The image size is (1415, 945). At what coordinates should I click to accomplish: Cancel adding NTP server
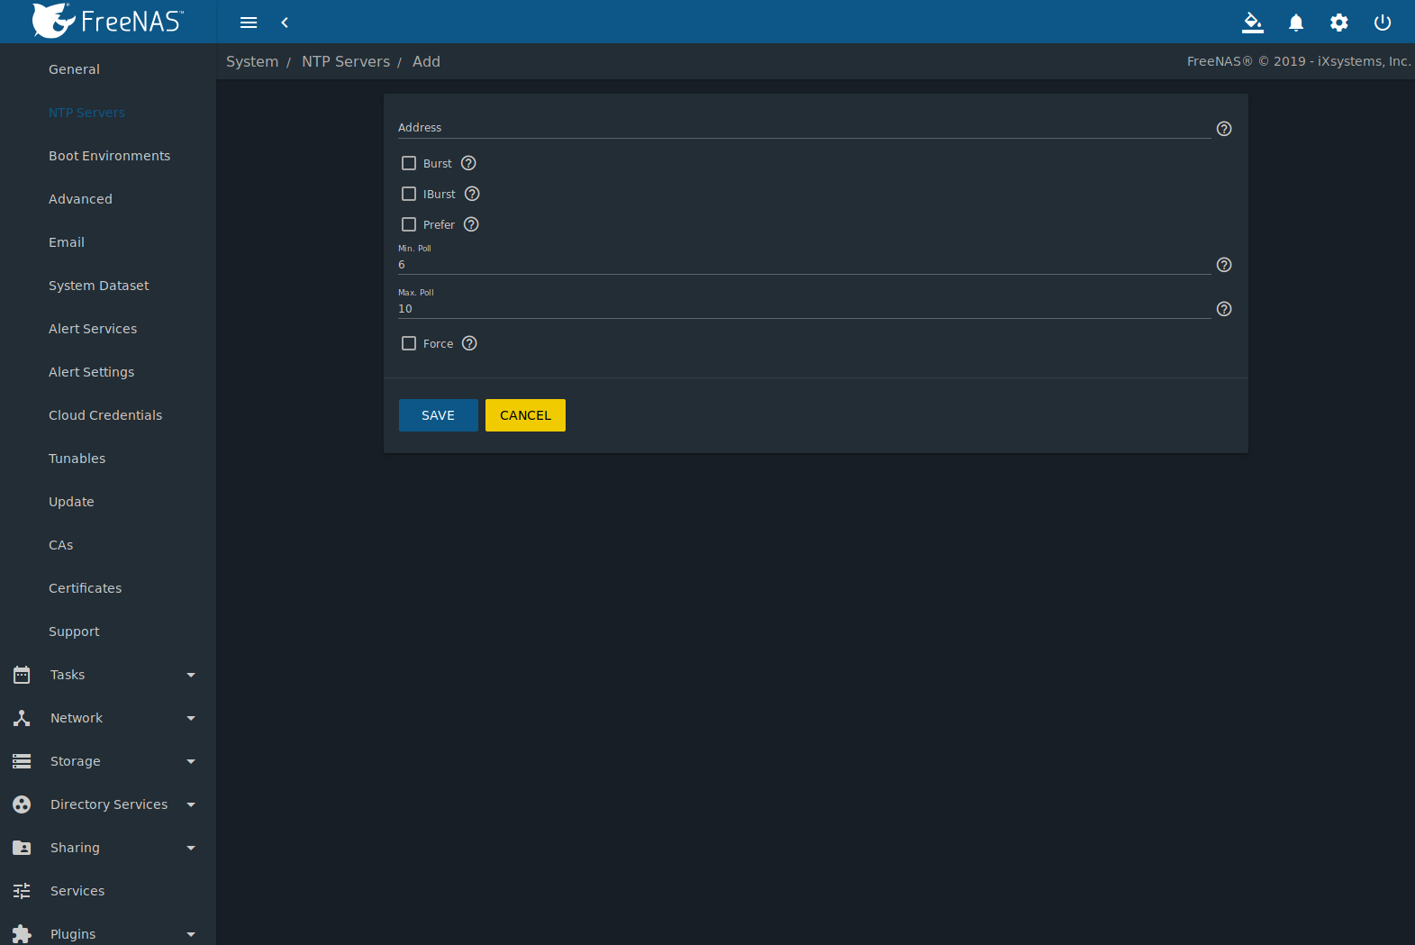coord(525,415)
